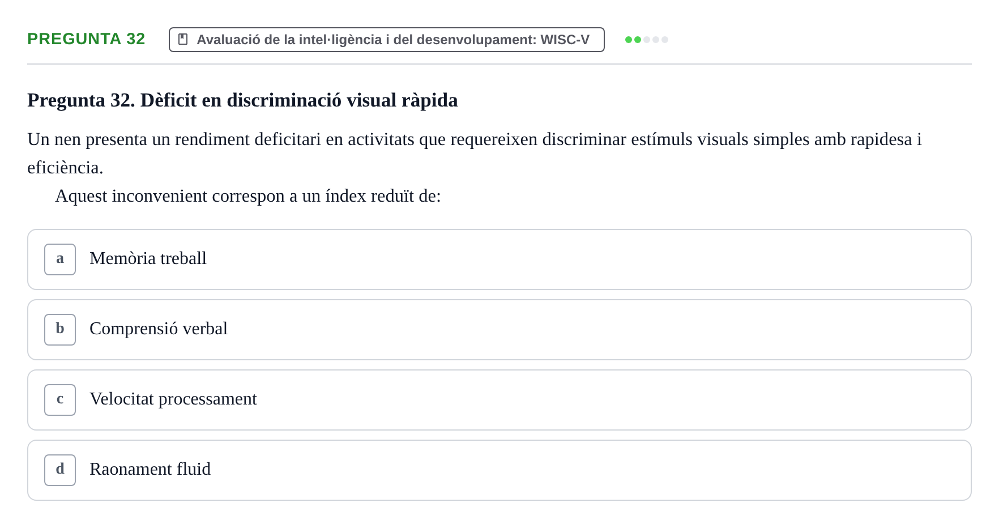
Task: Select answer option c, Velocitat processament
Action: (x=499, y=400)
